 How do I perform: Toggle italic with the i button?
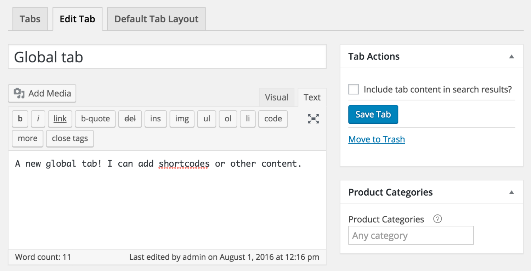(38, 119)
